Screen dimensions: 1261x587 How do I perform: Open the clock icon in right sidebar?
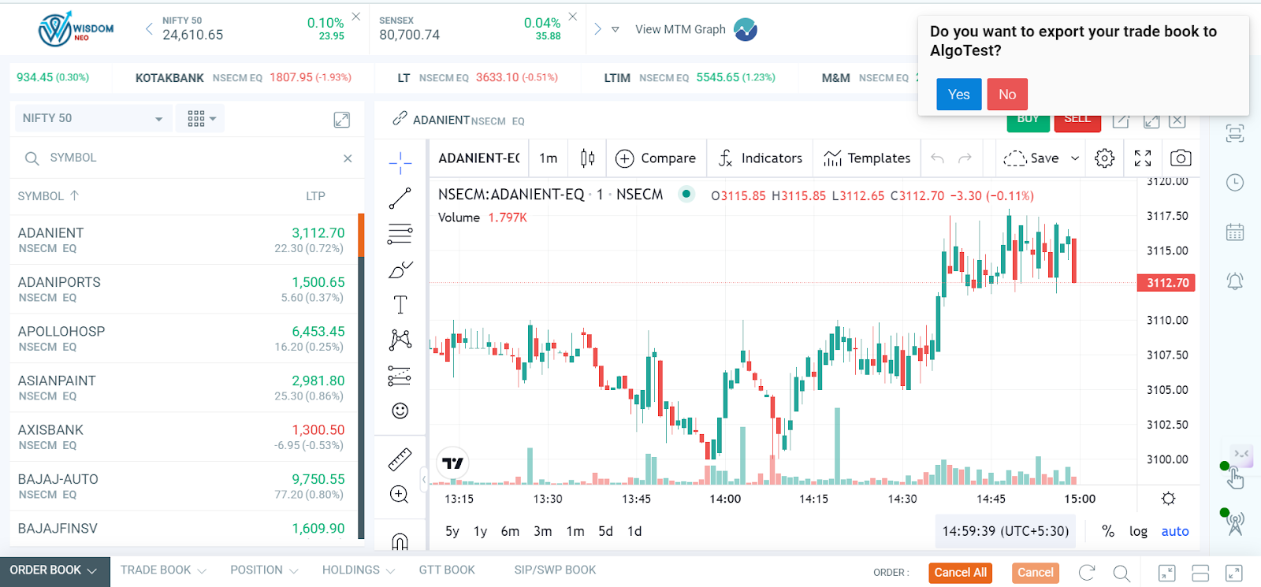pyautogui.click(x=1235, y=183)
